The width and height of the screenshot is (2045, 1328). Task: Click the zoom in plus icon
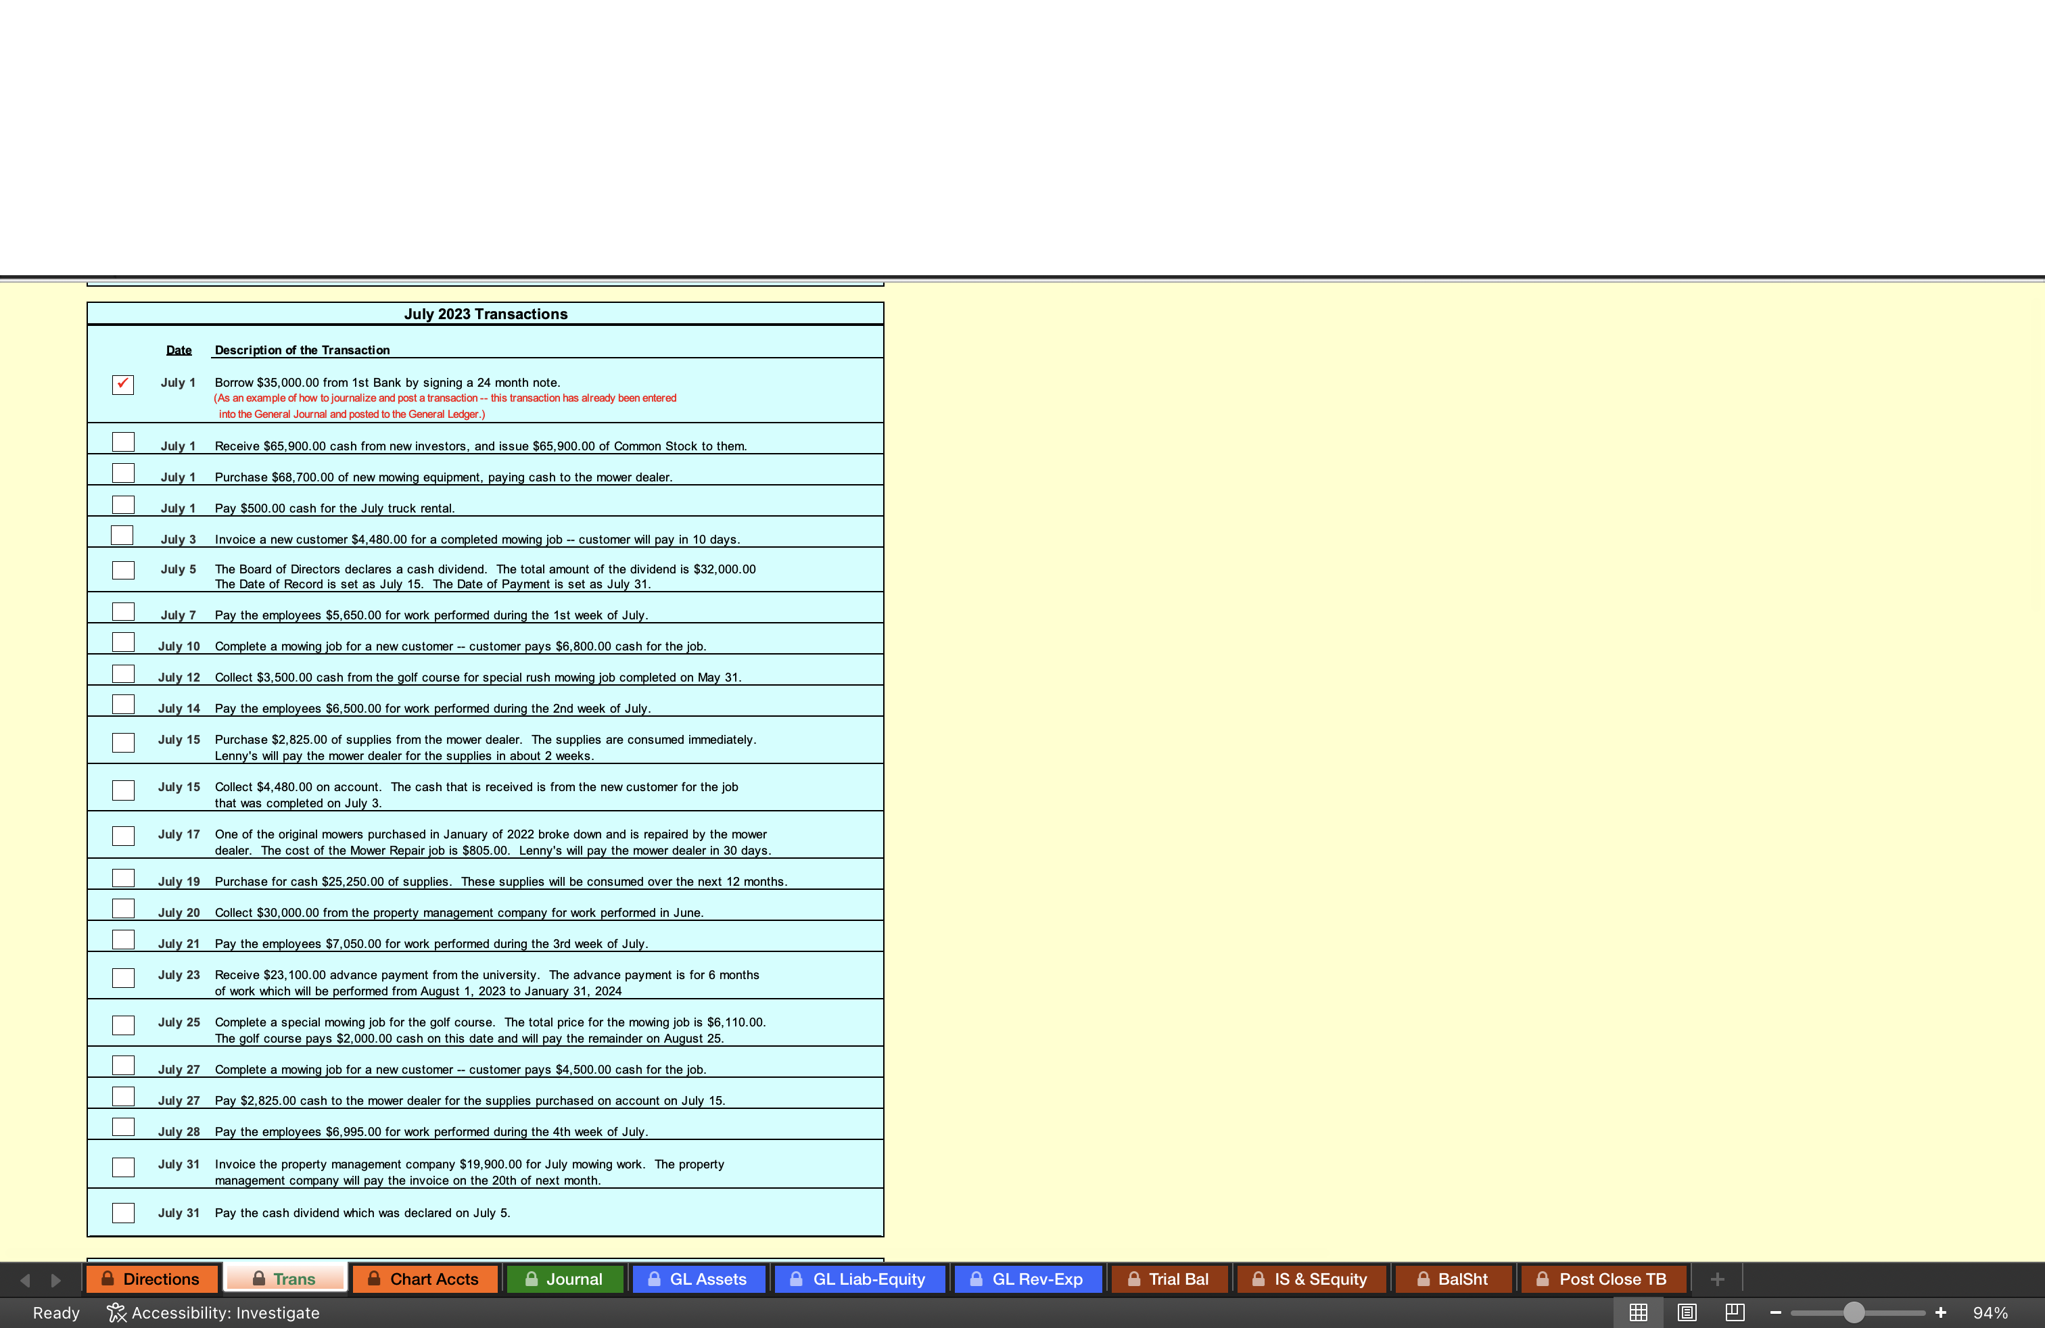tap(1940, 1312)
